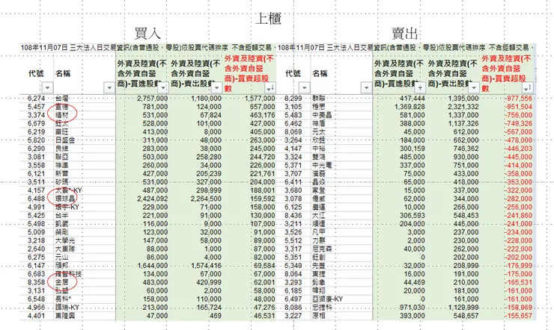554x330 pixels.
Task: Select the sell volume 1,180,000 cell
Action: [207, 99]
